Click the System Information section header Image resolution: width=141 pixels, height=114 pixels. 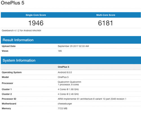coord(19,60)
